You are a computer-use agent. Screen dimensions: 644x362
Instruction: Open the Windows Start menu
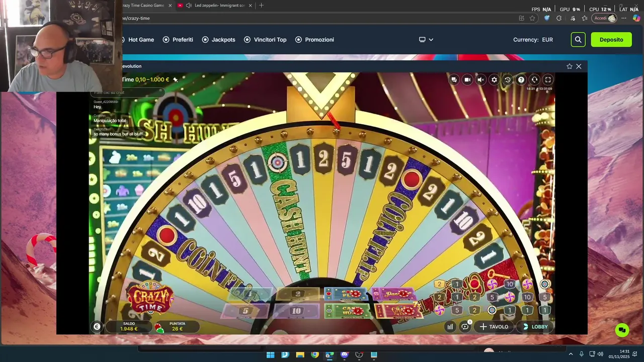coord(270,354)
